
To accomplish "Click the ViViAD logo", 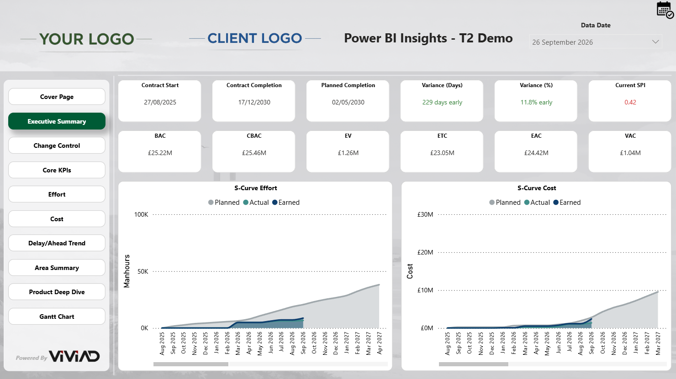I will tap(74, 356).
